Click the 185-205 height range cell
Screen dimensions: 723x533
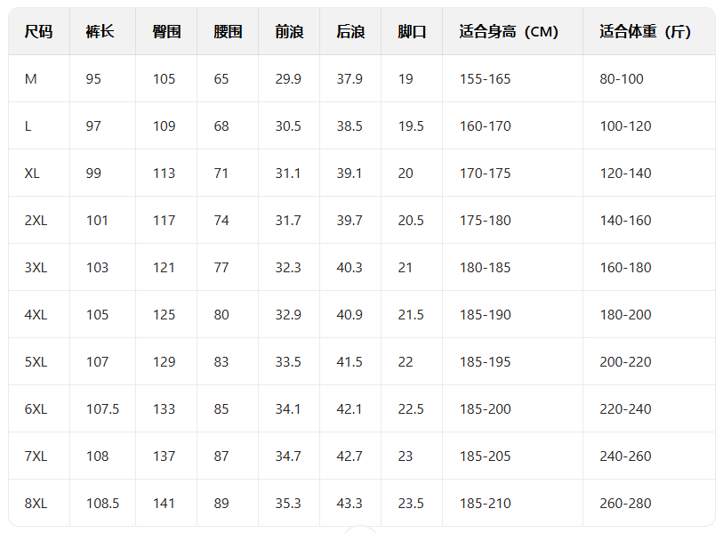pos(485,456)
